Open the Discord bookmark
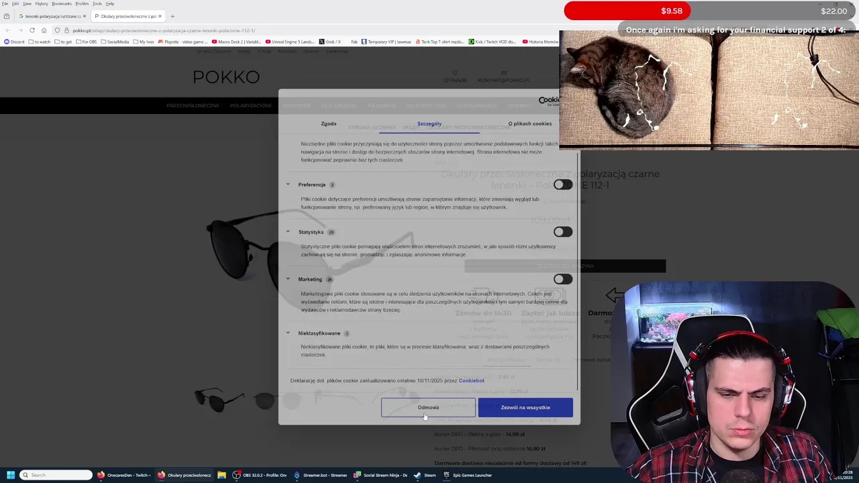The width and height of the screenshot is (859, 483). (x=14, y=42)
